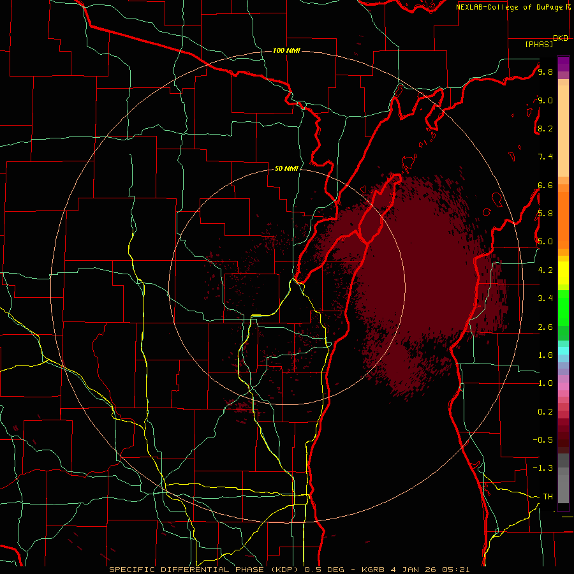This screenshot has height=574, width=574.
Task: Select the 2.6 legend value
Action: [545, 327]
